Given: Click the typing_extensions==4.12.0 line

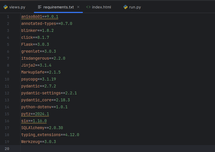Looking at the screenshot, I should point(50,135).
